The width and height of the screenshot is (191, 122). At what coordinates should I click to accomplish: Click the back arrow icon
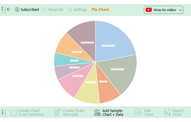tap(8, 9)
